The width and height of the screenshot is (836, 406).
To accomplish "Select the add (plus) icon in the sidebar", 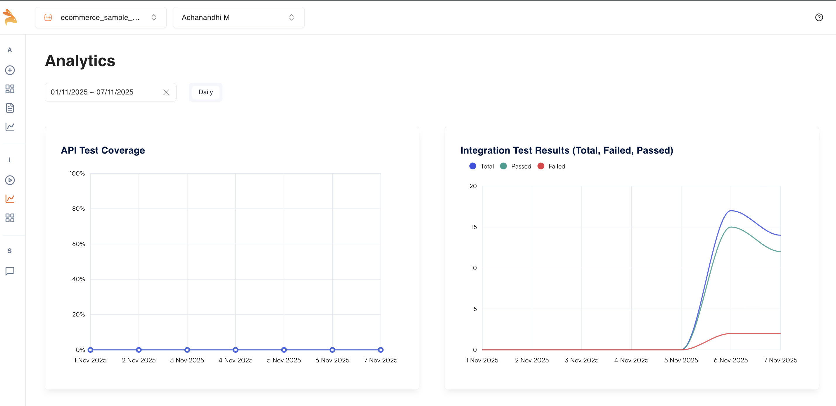I will (10, 70).
